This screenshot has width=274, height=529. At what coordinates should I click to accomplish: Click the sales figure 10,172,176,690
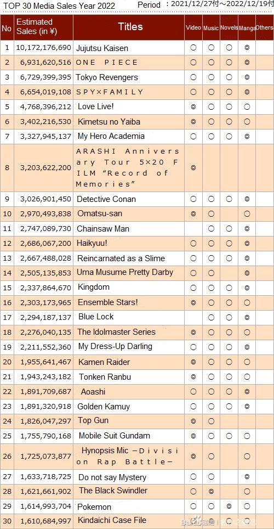click(x=43, y=48)
